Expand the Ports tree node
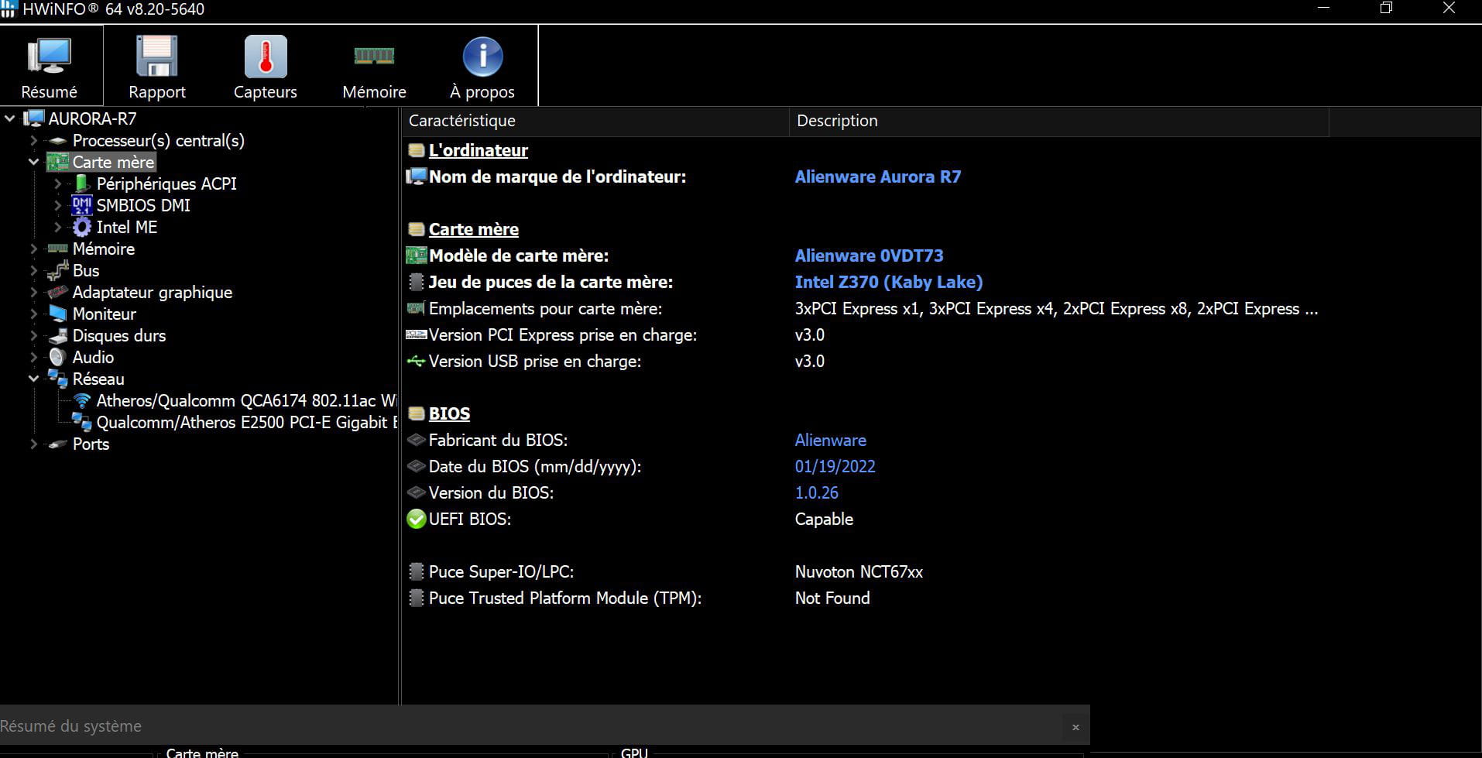 click(33, 444)
